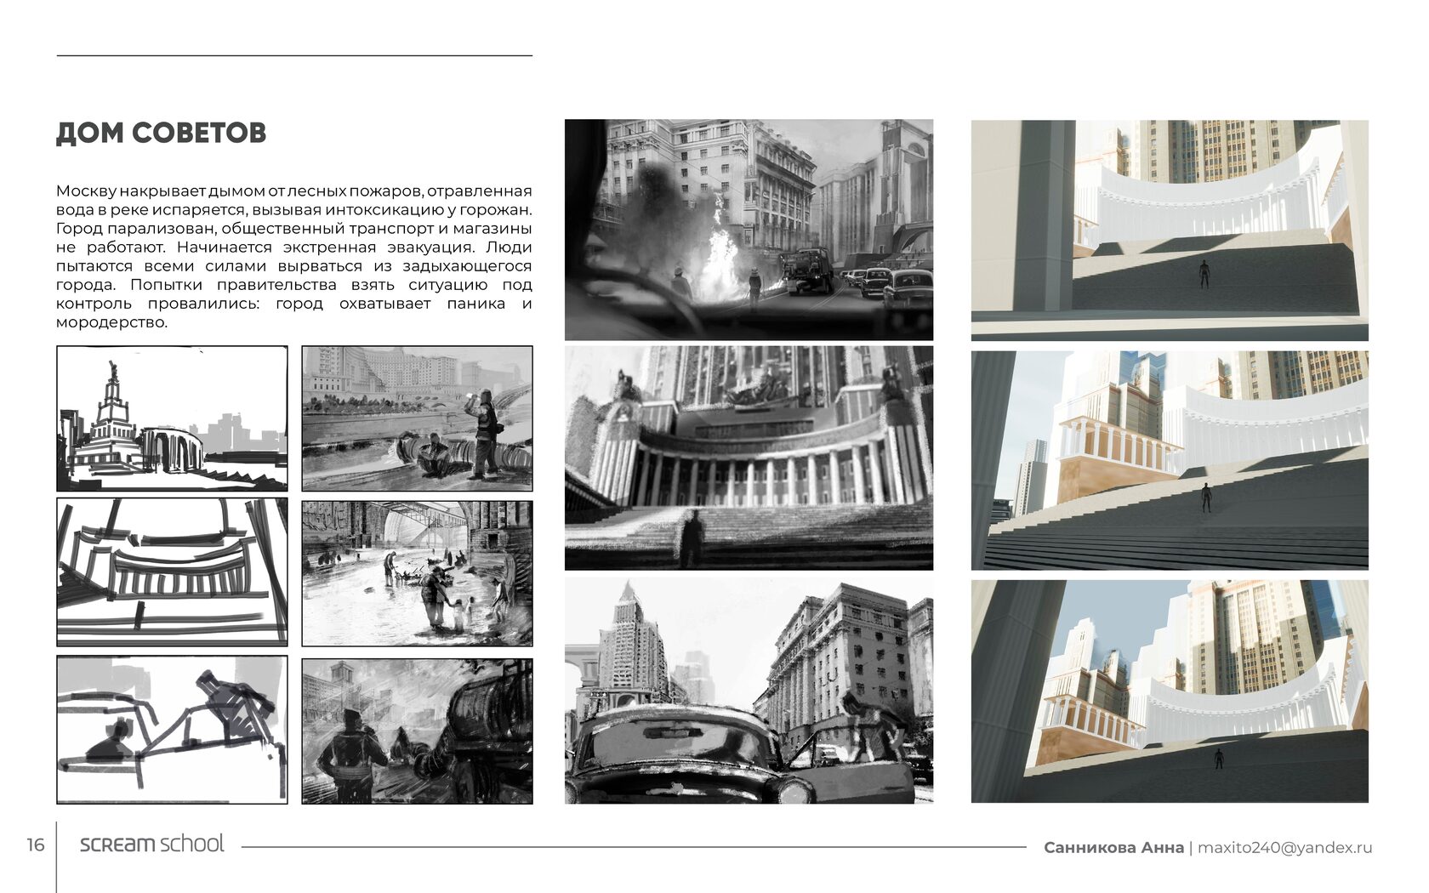Click the scream school logo
1429x893 pixels.
point(151,844)
